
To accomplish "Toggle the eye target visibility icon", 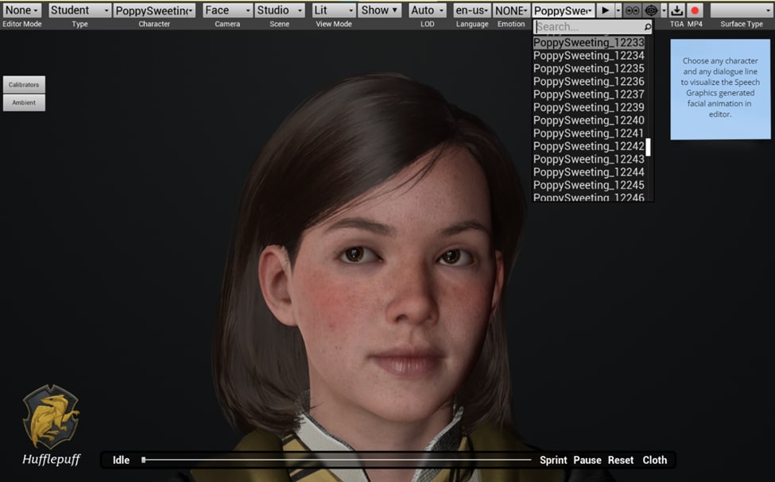I will (651, 10).
